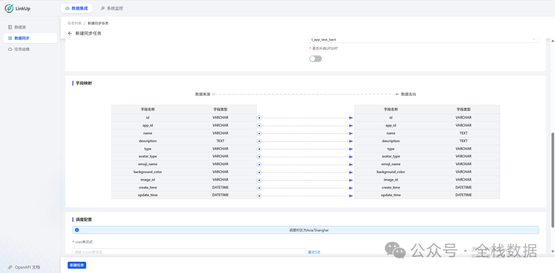Click the 数据源 sidebar icon

10,27
